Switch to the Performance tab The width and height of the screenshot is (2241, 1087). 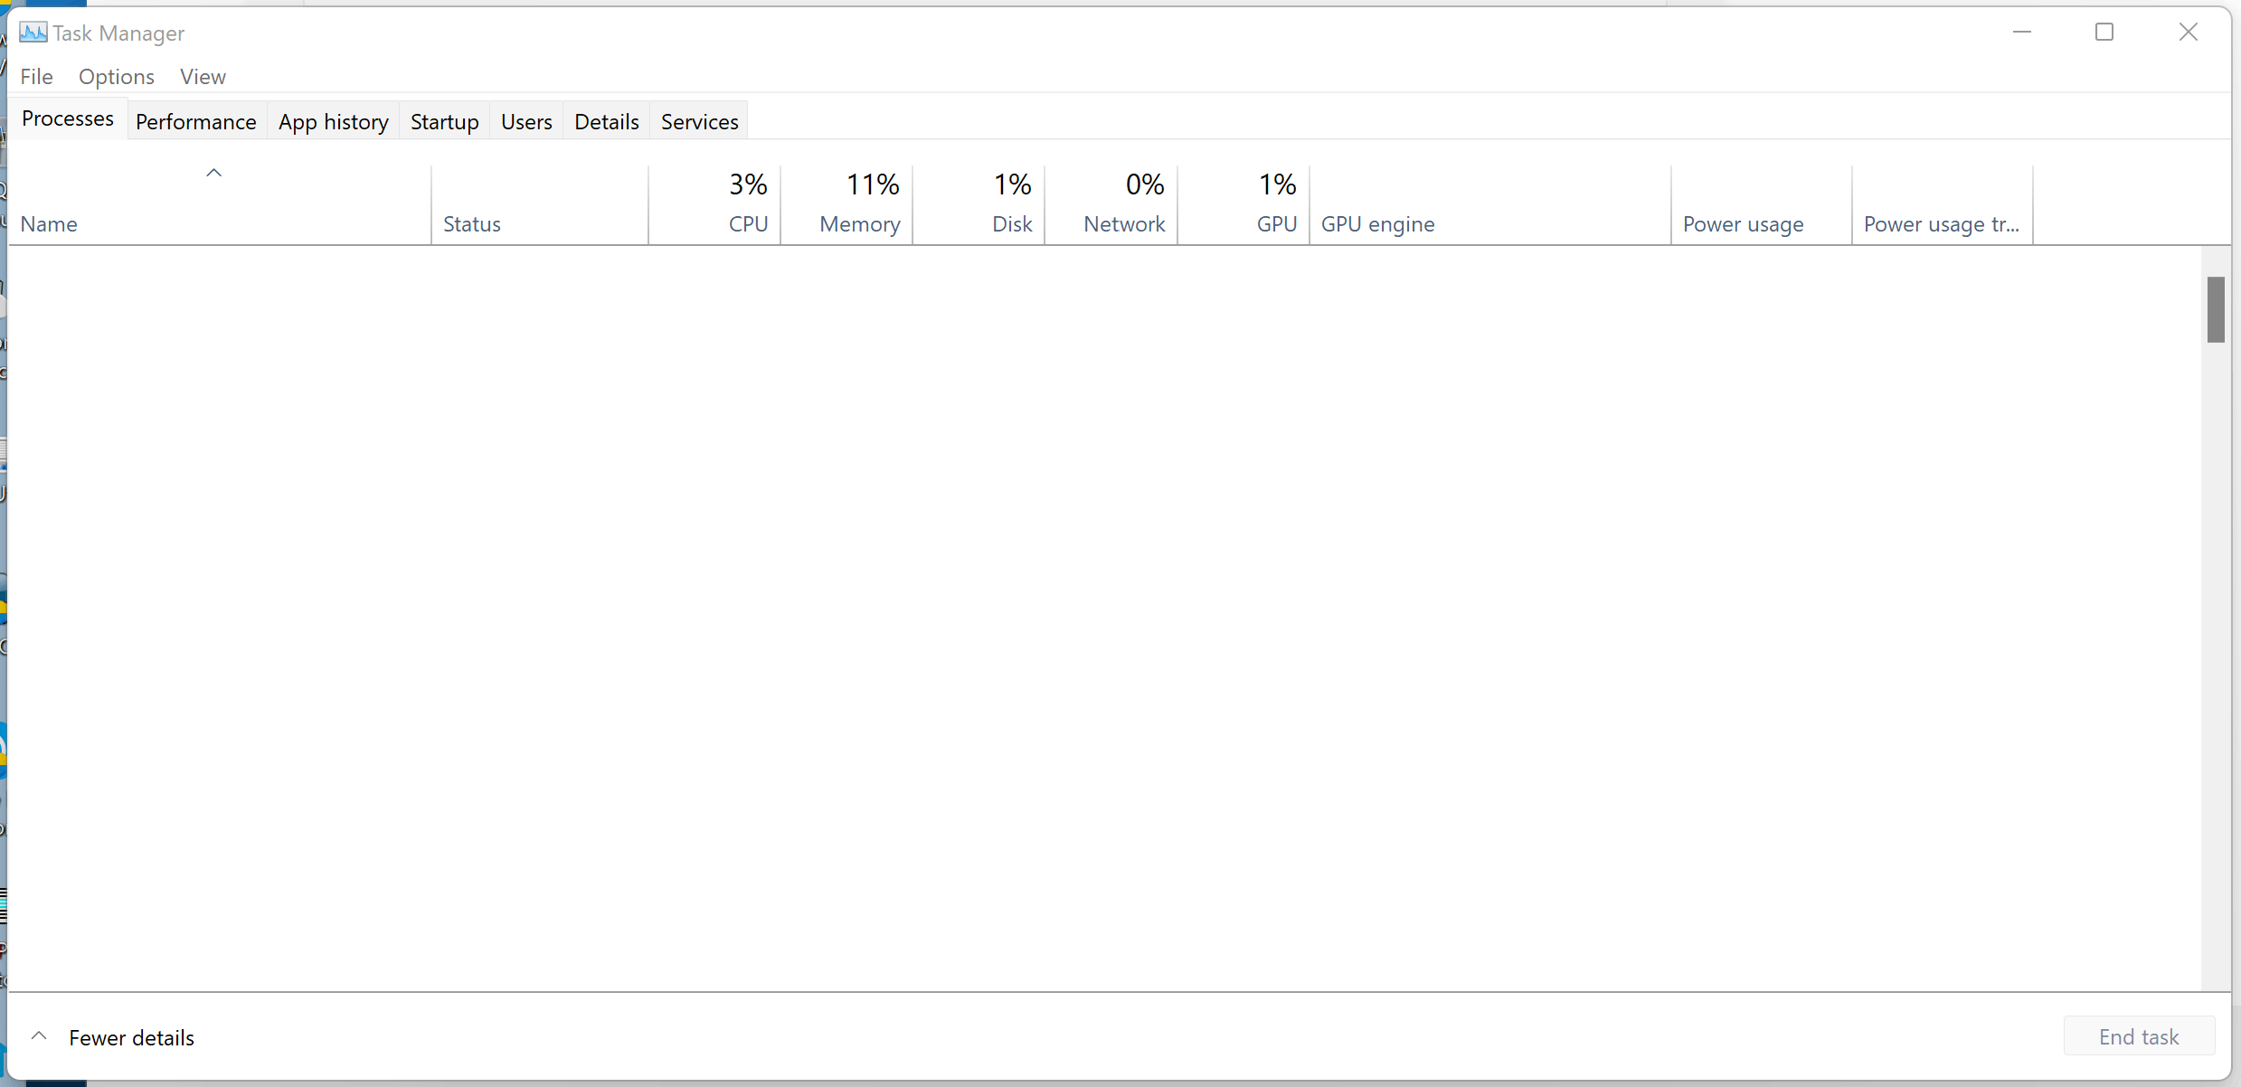196,121
